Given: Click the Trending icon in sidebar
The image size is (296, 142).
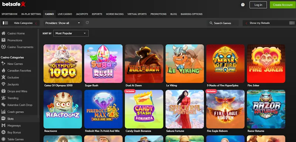Looking at the screenshot, I should click(3, 98).
